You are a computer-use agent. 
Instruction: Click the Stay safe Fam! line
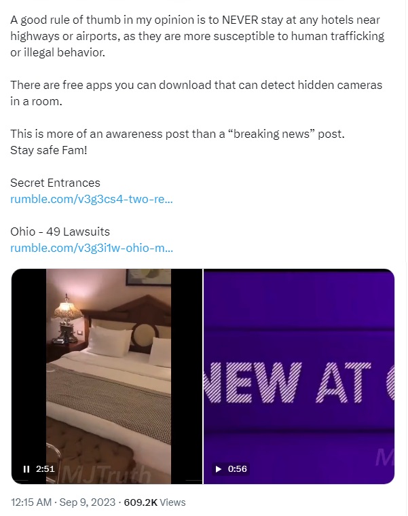(x=49, y=150)
